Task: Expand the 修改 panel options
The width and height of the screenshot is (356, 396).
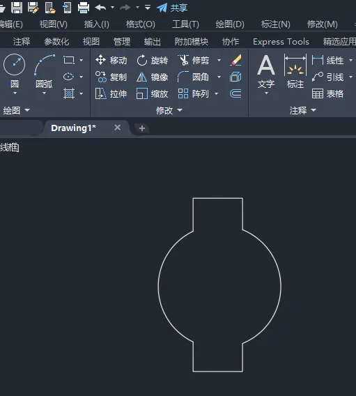Action: click(x=169, y=110)
